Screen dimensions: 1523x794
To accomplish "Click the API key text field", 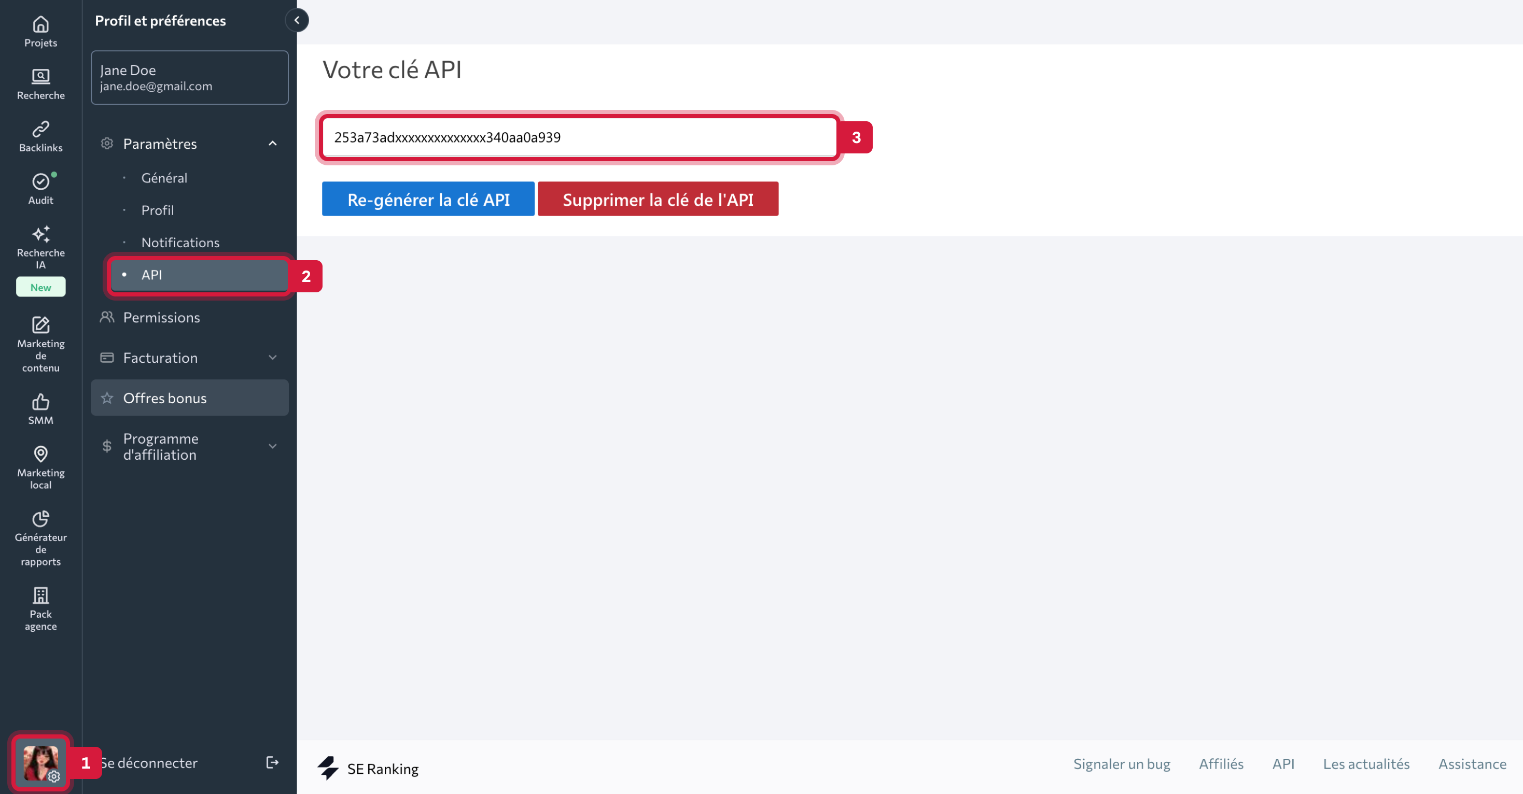I will (x=579, y=138).
